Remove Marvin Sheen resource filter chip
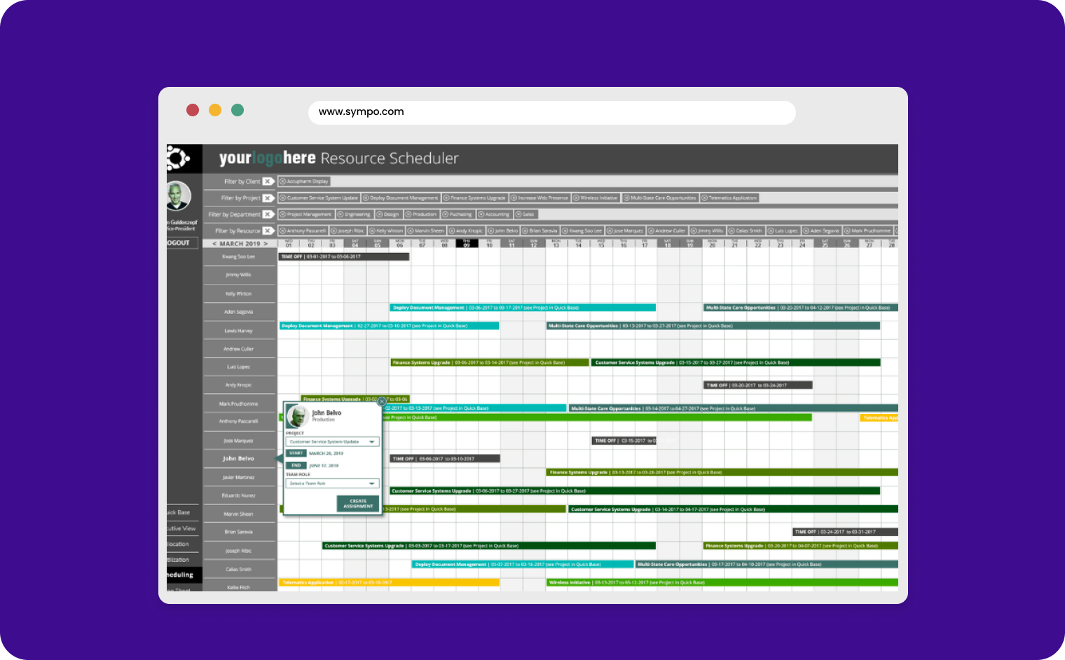This screenshot has height=660, width=1065. [x=411, y=231]
